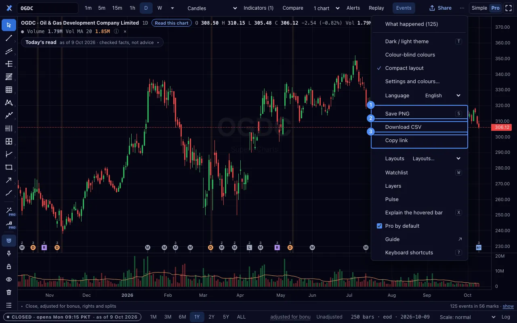This screenshot has width=517, height=323.
Task: Open the Candles chart type dropdown
Action: tap(212, 8)
